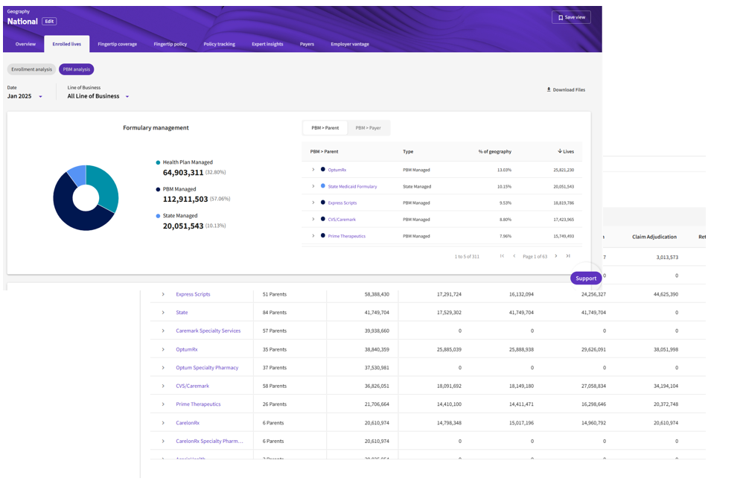Select the PBM > Parent toggle
Screen dimensions: 740x487
pos(325,128)
